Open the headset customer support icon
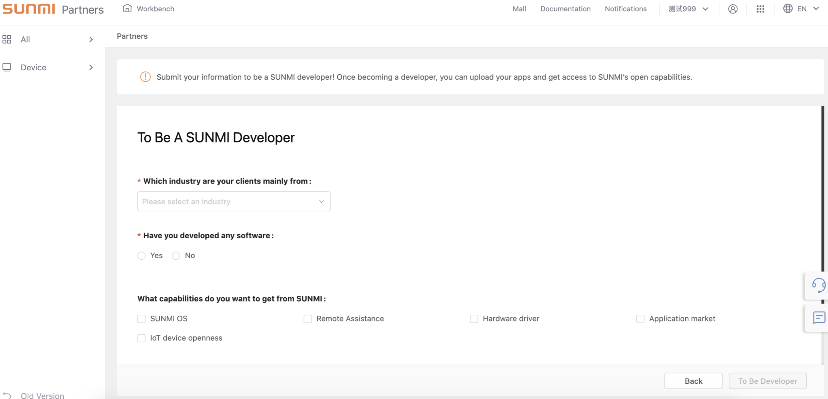 (818, 285)
